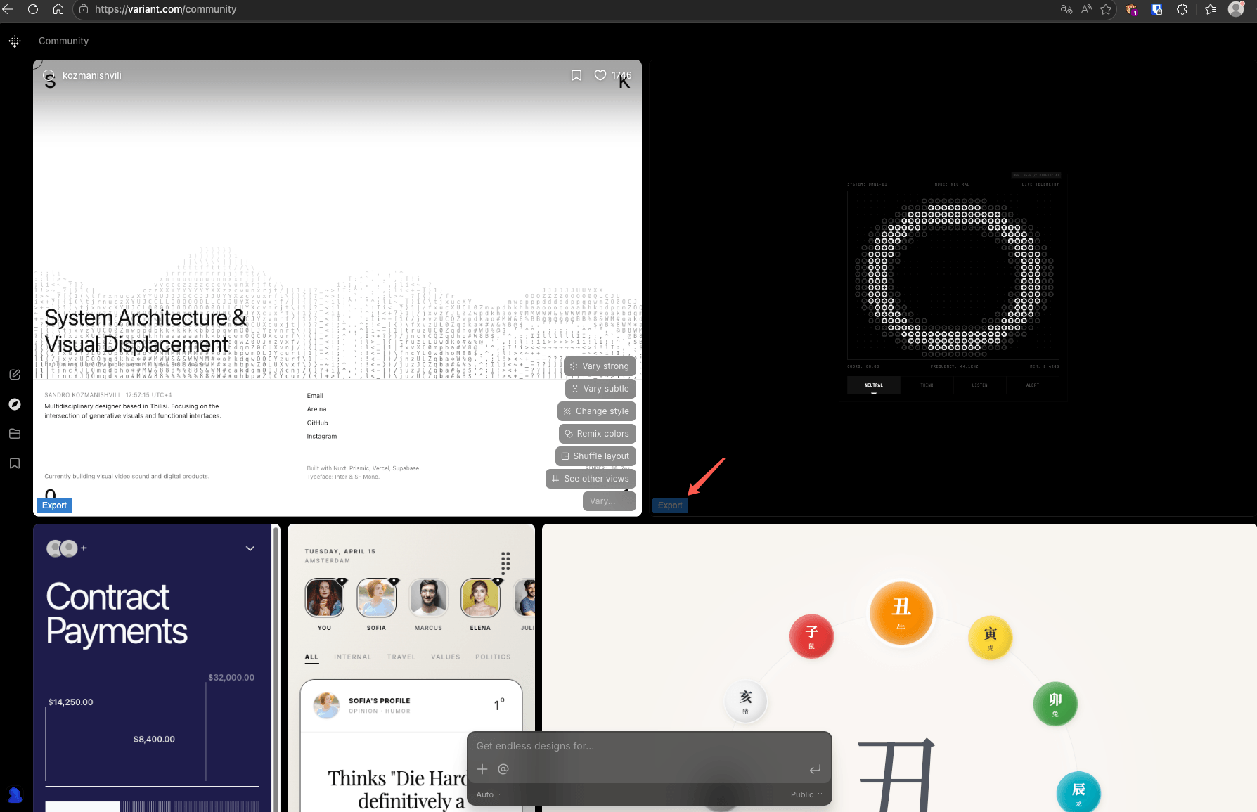Select the YOU avatar
Viewport: 1257px width, 812px height.
[x=324, y=598]
